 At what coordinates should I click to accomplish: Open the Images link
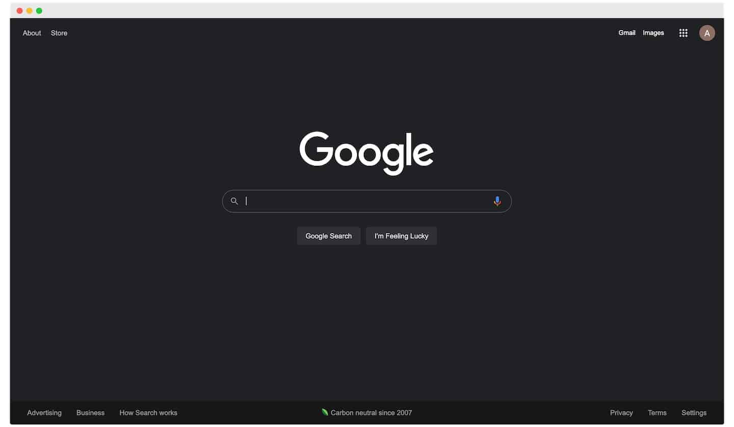653,33
